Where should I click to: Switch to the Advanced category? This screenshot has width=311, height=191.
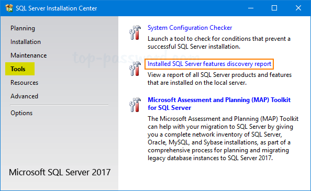click(24, 96)
